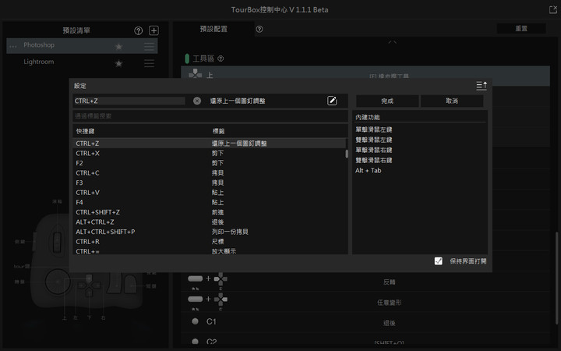Click the 任意變形 configuration row
Image resolution: width=561 pixels, height=351 pixels.
pyautogui.click(x=365, y=302)
